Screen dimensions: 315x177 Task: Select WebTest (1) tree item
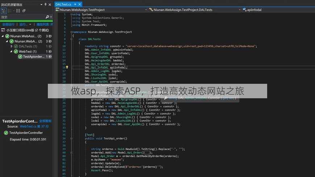point(28,51)
